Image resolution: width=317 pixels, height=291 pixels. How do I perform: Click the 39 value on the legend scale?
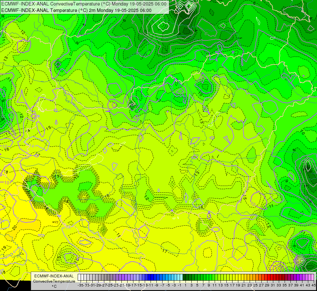pyautogui.click(x=296, y=286)
